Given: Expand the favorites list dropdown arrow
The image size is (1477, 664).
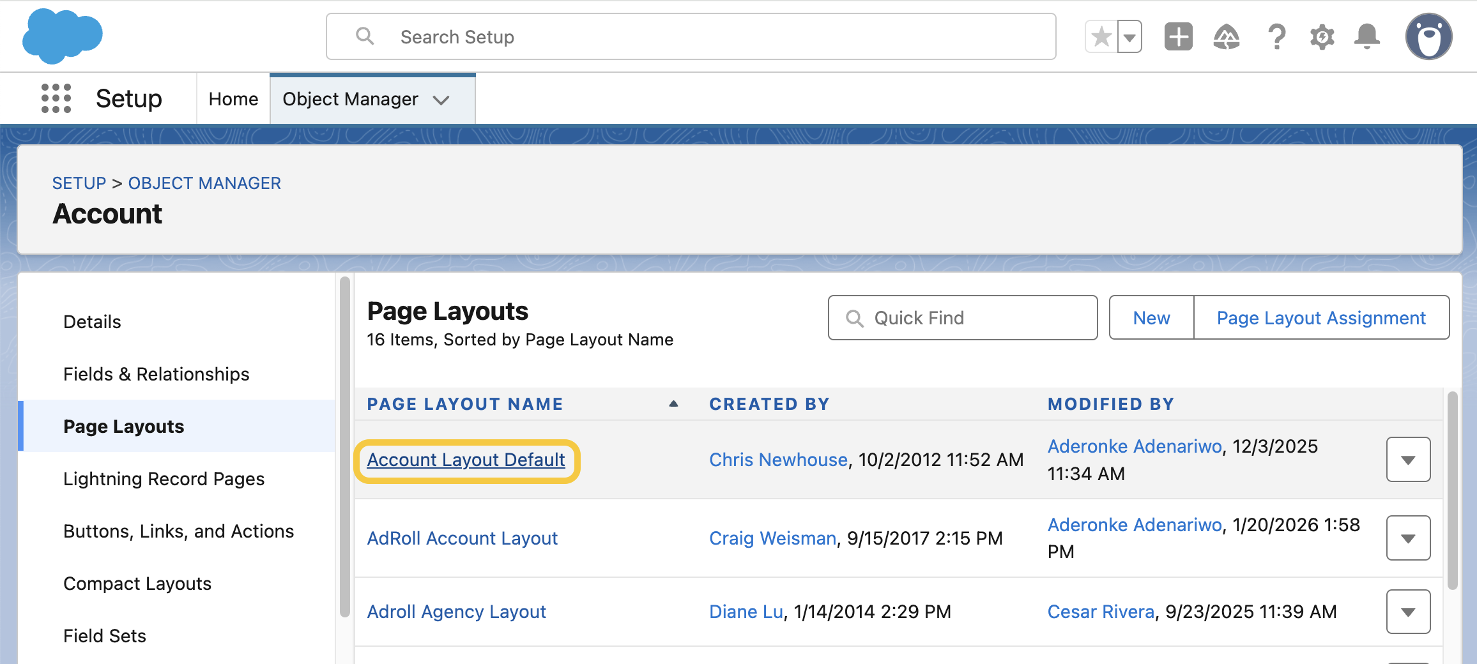Looking at the screenshot, I should point(1129,37).
